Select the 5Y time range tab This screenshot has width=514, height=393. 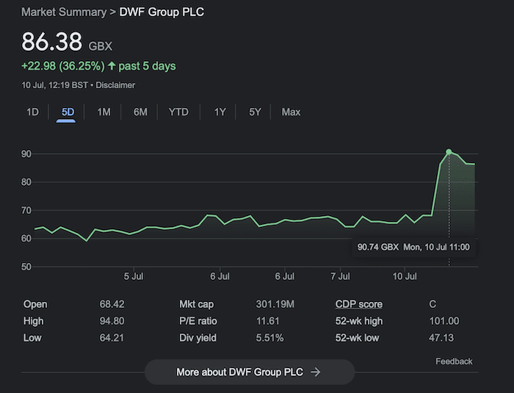click(x=255, y=112)
